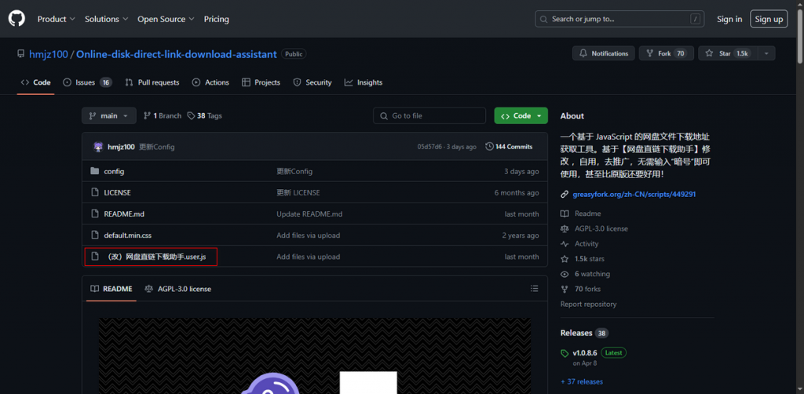Open the Star list dropdown arrow

pyautogui.click(x=766, y=53)
